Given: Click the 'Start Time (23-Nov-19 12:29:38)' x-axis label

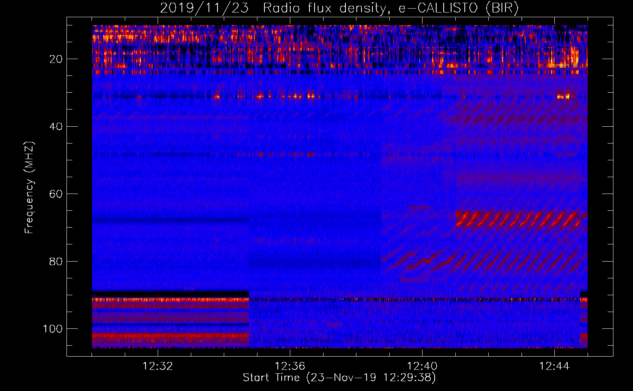Looking at the screenshot, I should click(339, 378).
